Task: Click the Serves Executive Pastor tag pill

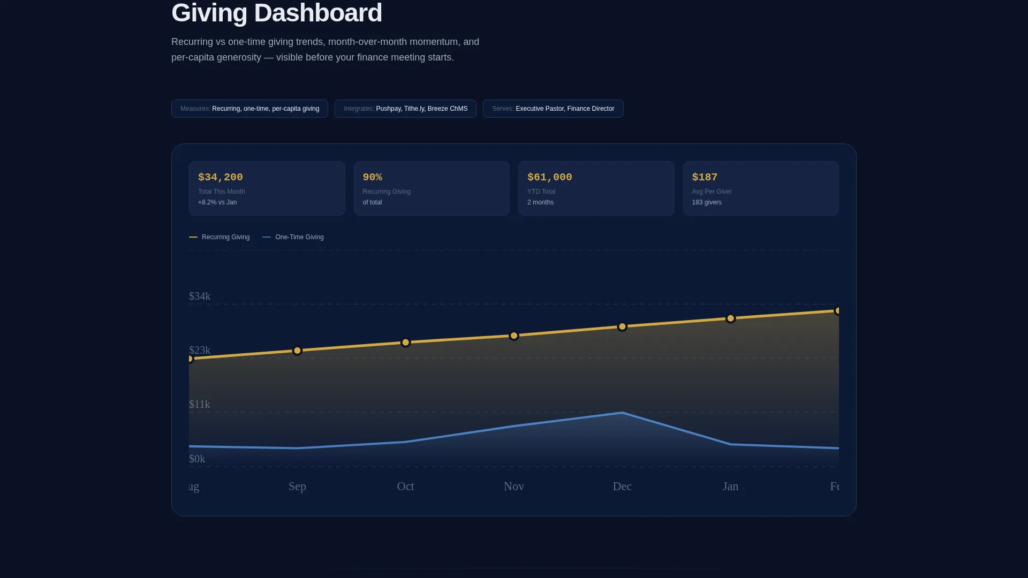Action: coord(553,109)
